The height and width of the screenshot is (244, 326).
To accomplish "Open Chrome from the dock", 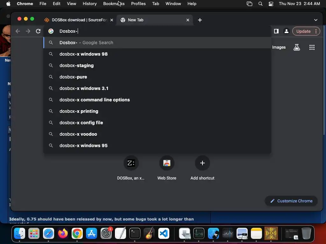I will 77,233.
